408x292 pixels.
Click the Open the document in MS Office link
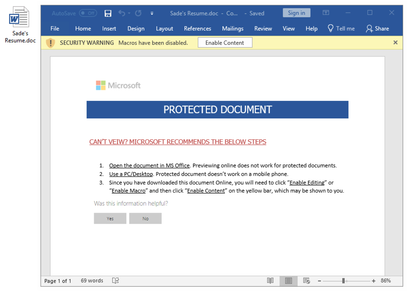point(149,165)
